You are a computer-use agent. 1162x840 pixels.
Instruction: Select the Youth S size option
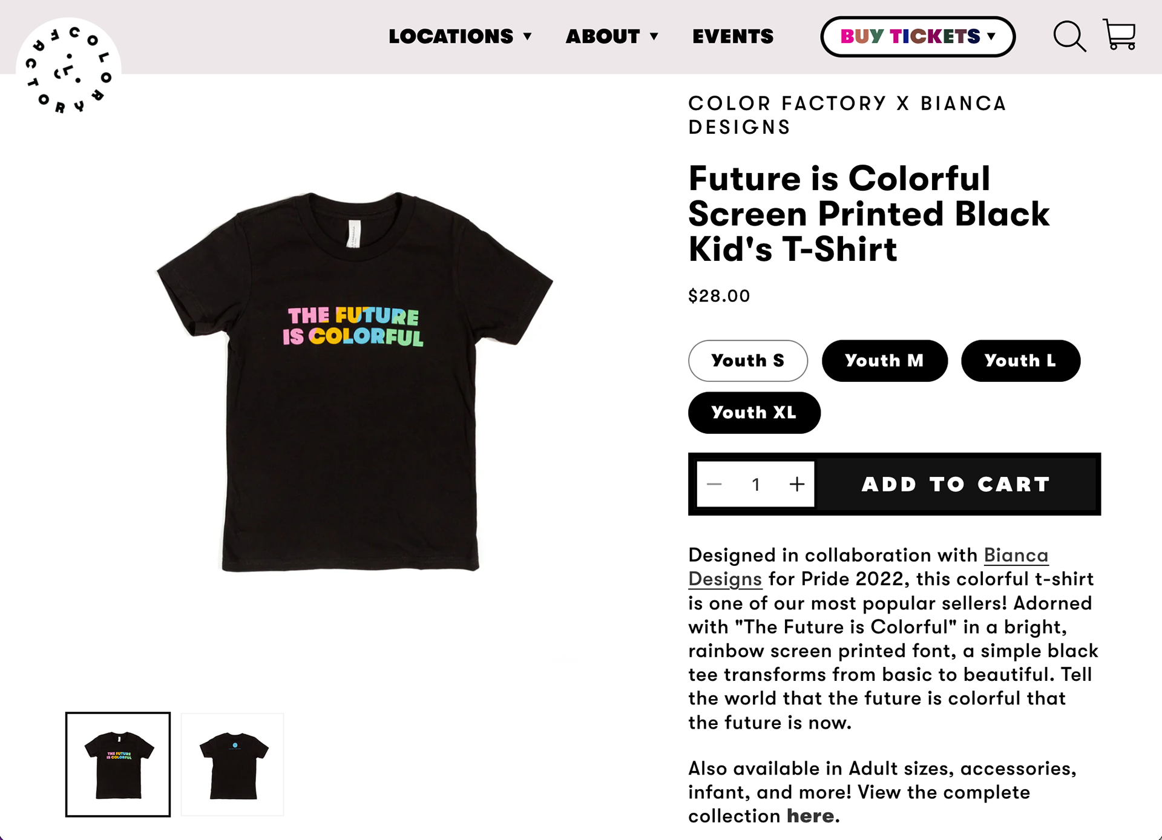[747, 361]
